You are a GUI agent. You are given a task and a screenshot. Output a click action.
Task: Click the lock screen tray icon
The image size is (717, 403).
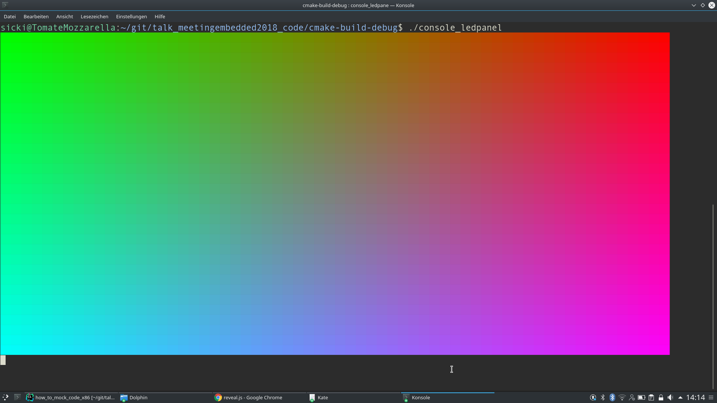(x=661, y=397)
